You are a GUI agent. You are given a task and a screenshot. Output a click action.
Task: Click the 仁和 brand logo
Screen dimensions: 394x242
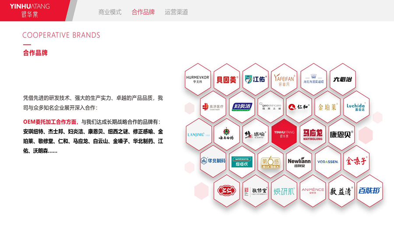[299, 107]
